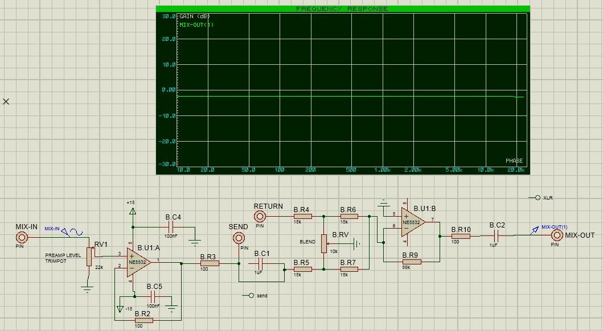The height and width of the screenshot is (331, 603).
Task: Select the B.U1:A NE5532 op-amp
Action: (138, 263)
